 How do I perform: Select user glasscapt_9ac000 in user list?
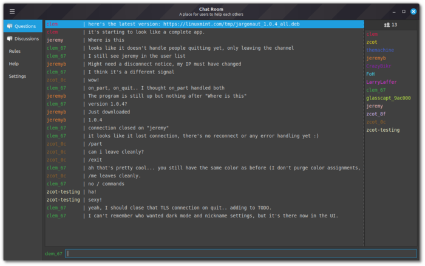(x=389, y=98)
